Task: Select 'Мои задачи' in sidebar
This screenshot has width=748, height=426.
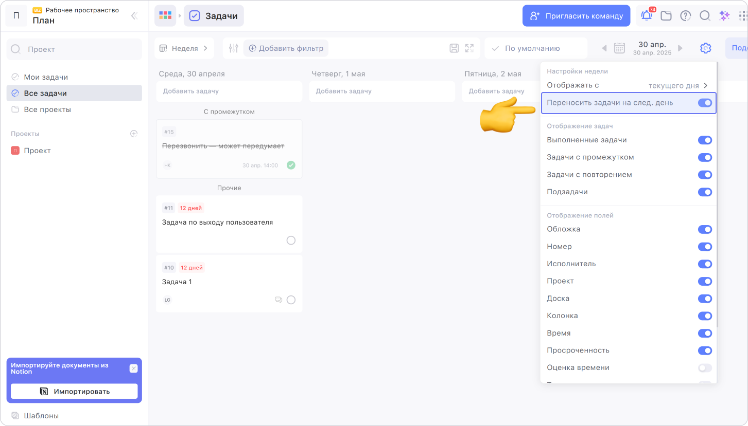Action: point(46,77)
